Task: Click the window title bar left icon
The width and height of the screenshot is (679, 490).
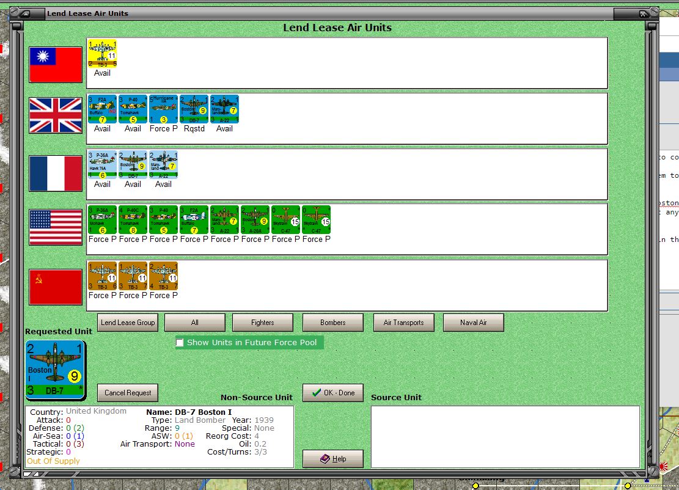Action: [x=26, y=14]
